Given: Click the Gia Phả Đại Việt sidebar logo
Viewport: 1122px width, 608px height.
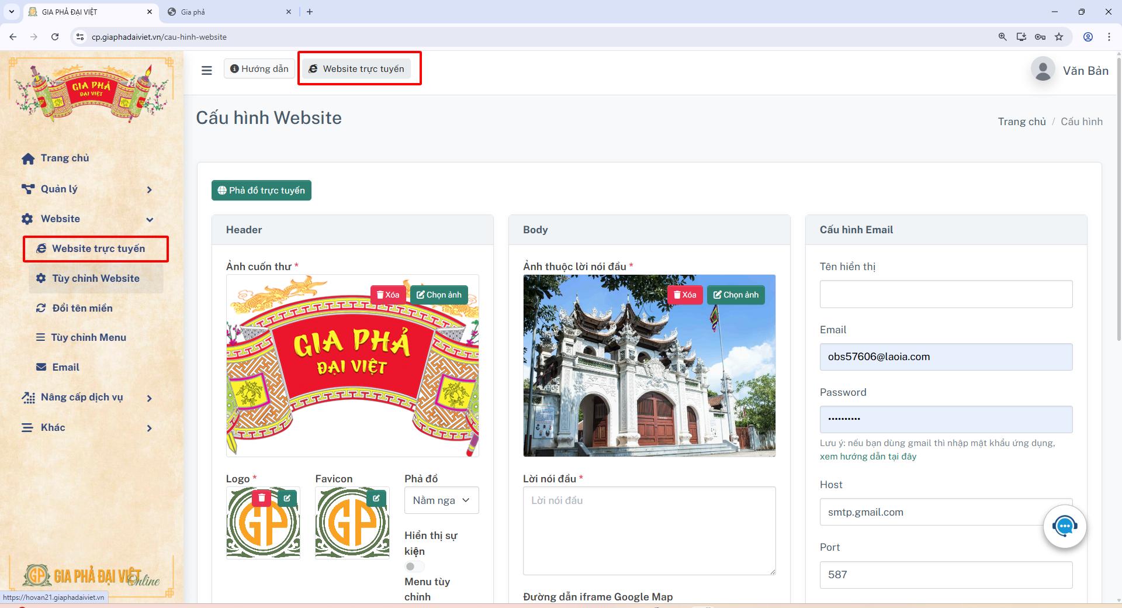Looking at the screenshot, I should [x=91, y=89].
